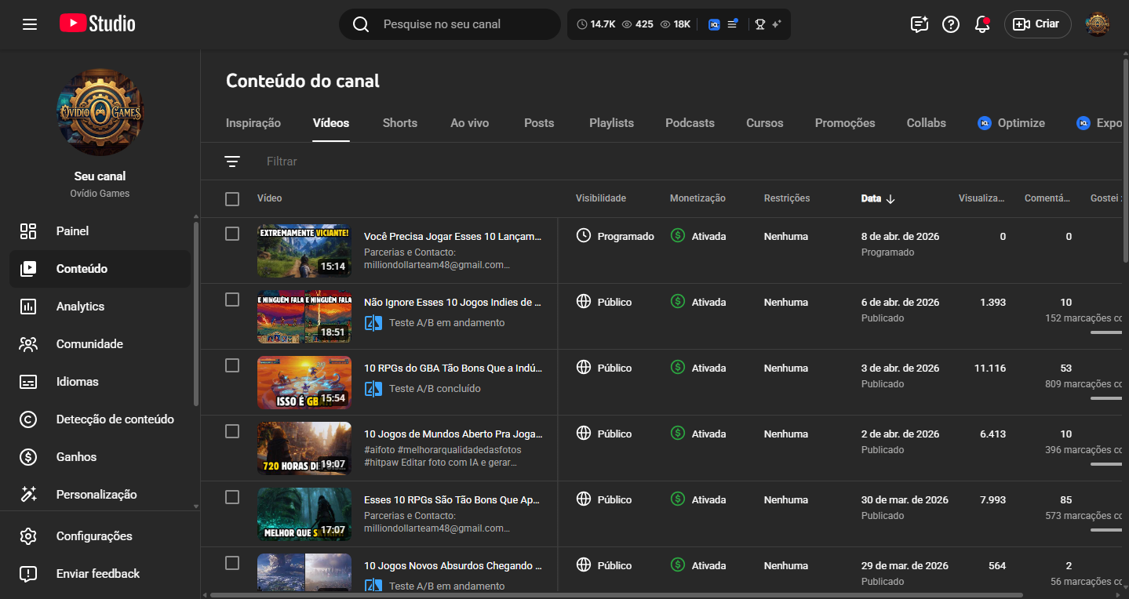The image size is (1129, 599).
Task: Open thumbnail of the 18:51 indie games video
Action: (x=304, y=317)
